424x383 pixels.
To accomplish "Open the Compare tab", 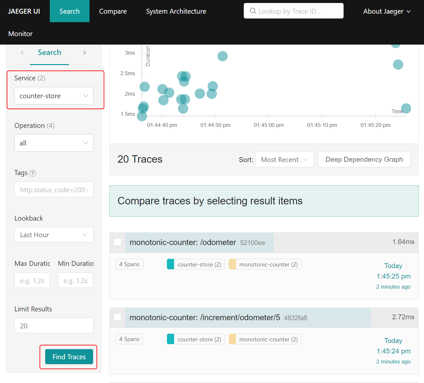I will (113, 11).
